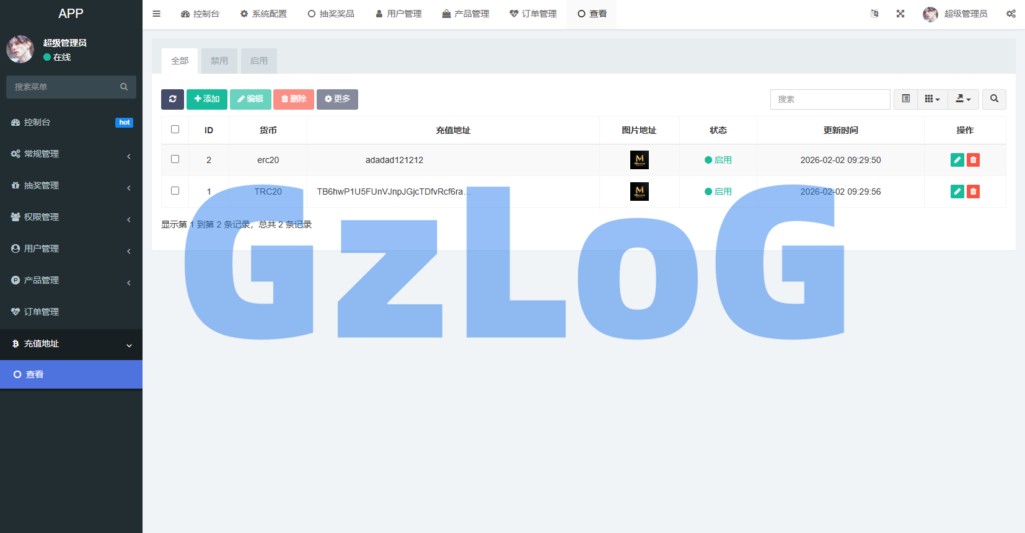Image resolution: width=1025 pixels, height=533 pixels.
Task: Expand 用户管理 sidebar menu
Action: (x=71, y=249)
